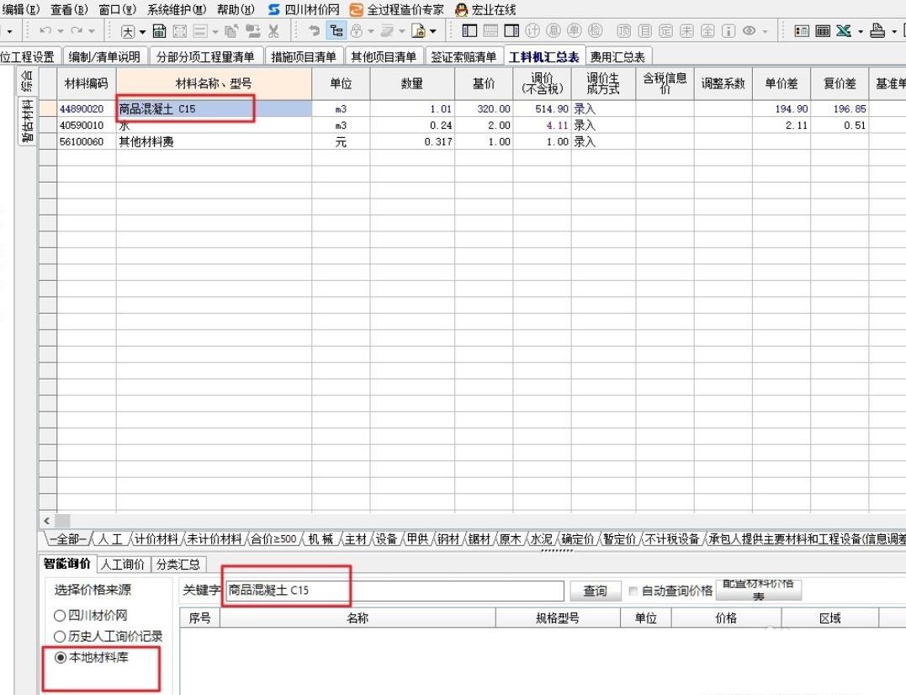Image resolution: width=906 pixels, height=695 pixels.
Task: Open the redo history dropdown arrow
Action: (92, 31)
